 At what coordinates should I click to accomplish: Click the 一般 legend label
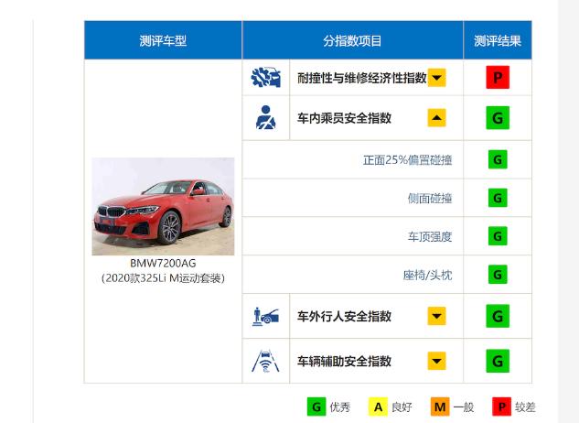pyautogui.click(x=464, y=407)
